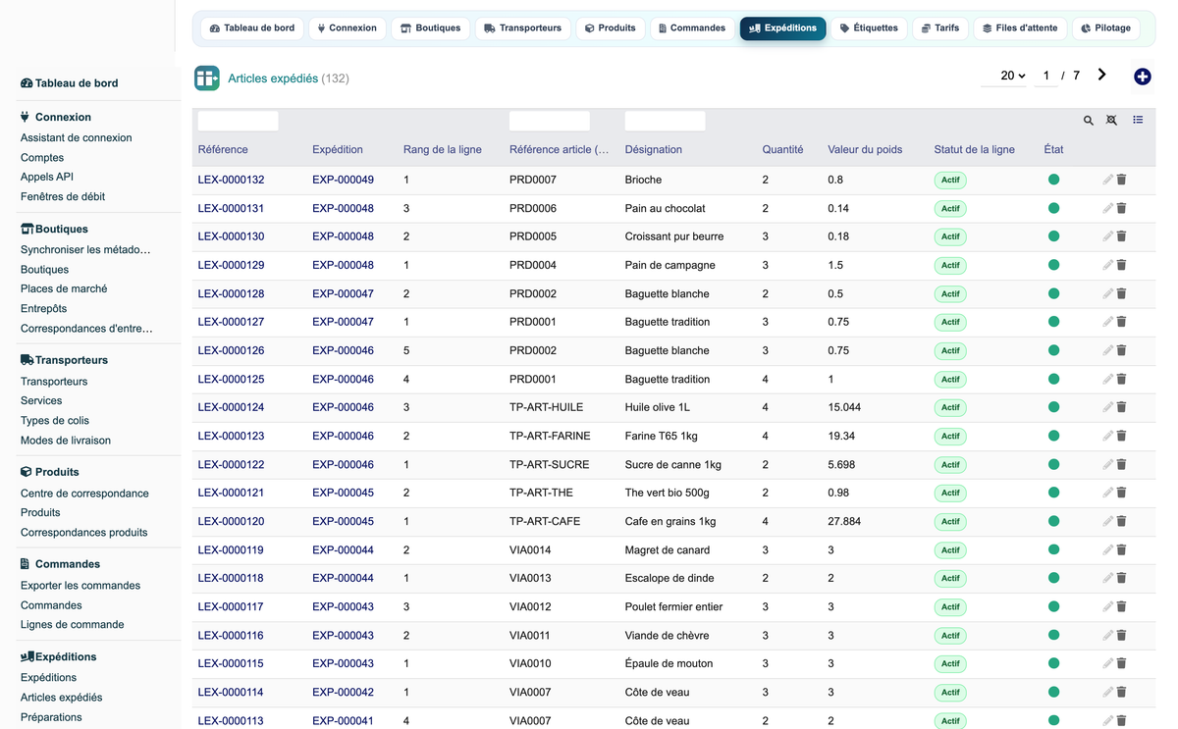Go to next page with chevron arrow
1178x729 pixels.
pyautogui.click(x=1102, y=75)
